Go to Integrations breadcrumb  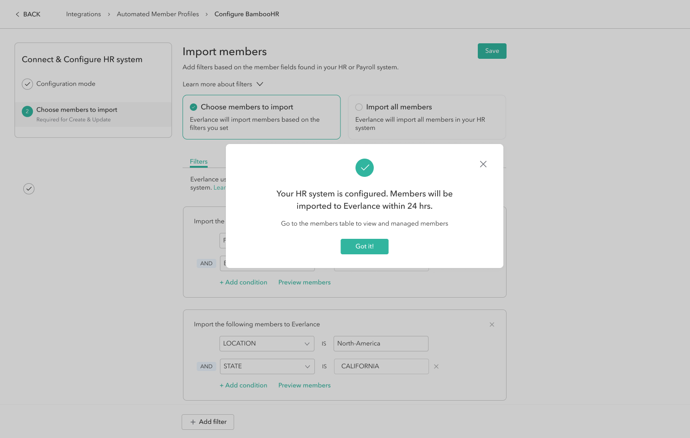coord(84,14)
